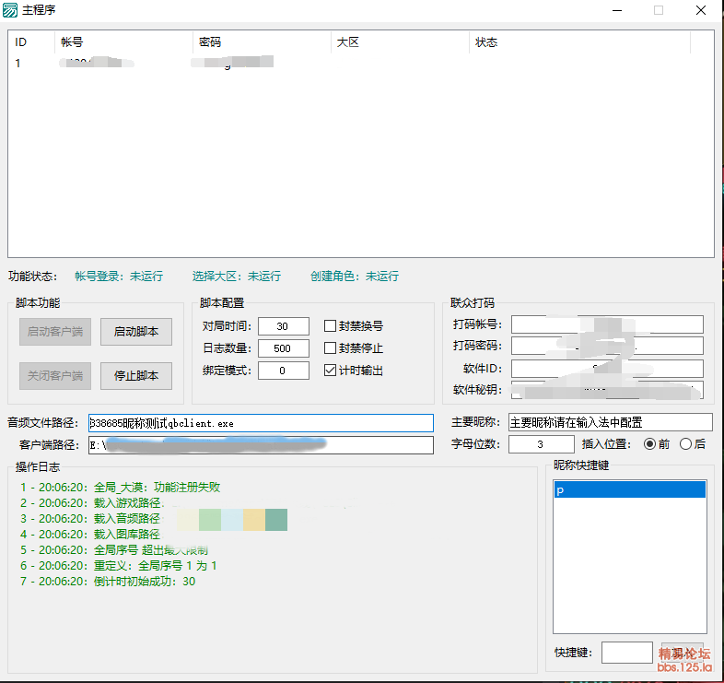This screenshot has height=683, width=724.
Task: Click log line 4 载入图库路径
Action: pos(92,535)
